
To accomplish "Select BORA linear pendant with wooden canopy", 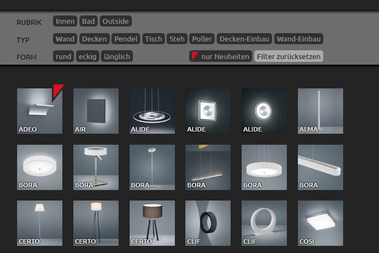I will coord(208,167).
